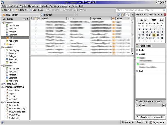Star the first message in list
Screen dimensions: 167x125
[36, 22]
